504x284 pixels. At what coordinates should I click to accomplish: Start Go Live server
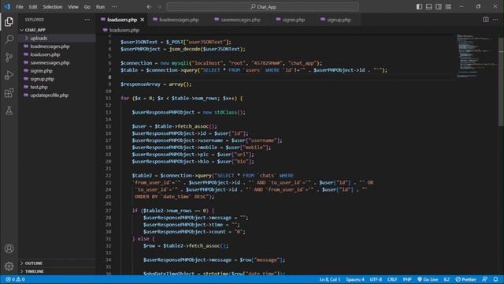428,279
